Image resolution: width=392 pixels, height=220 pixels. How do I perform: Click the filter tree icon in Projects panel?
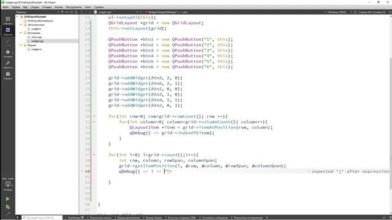62,12
